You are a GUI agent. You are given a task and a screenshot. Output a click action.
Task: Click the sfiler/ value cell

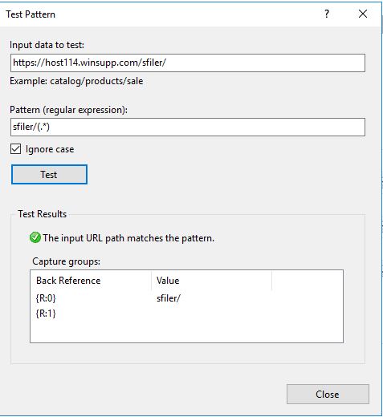click(x=169, y=298)
